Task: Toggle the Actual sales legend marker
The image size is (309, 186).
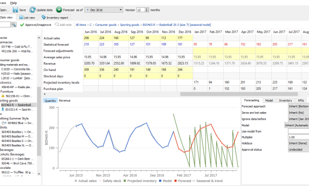Action: pyautogui.click(x=76, y=181)
